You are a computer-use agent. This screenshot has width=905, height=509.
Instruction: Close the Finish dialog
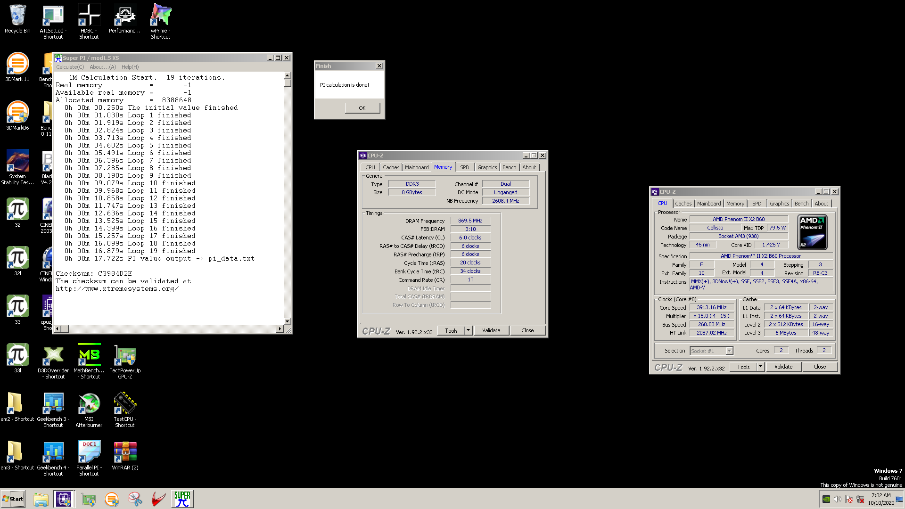pos(379,66)
